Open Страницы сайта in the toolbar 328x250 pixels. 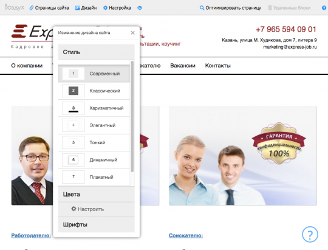click(x=49, y=8)
